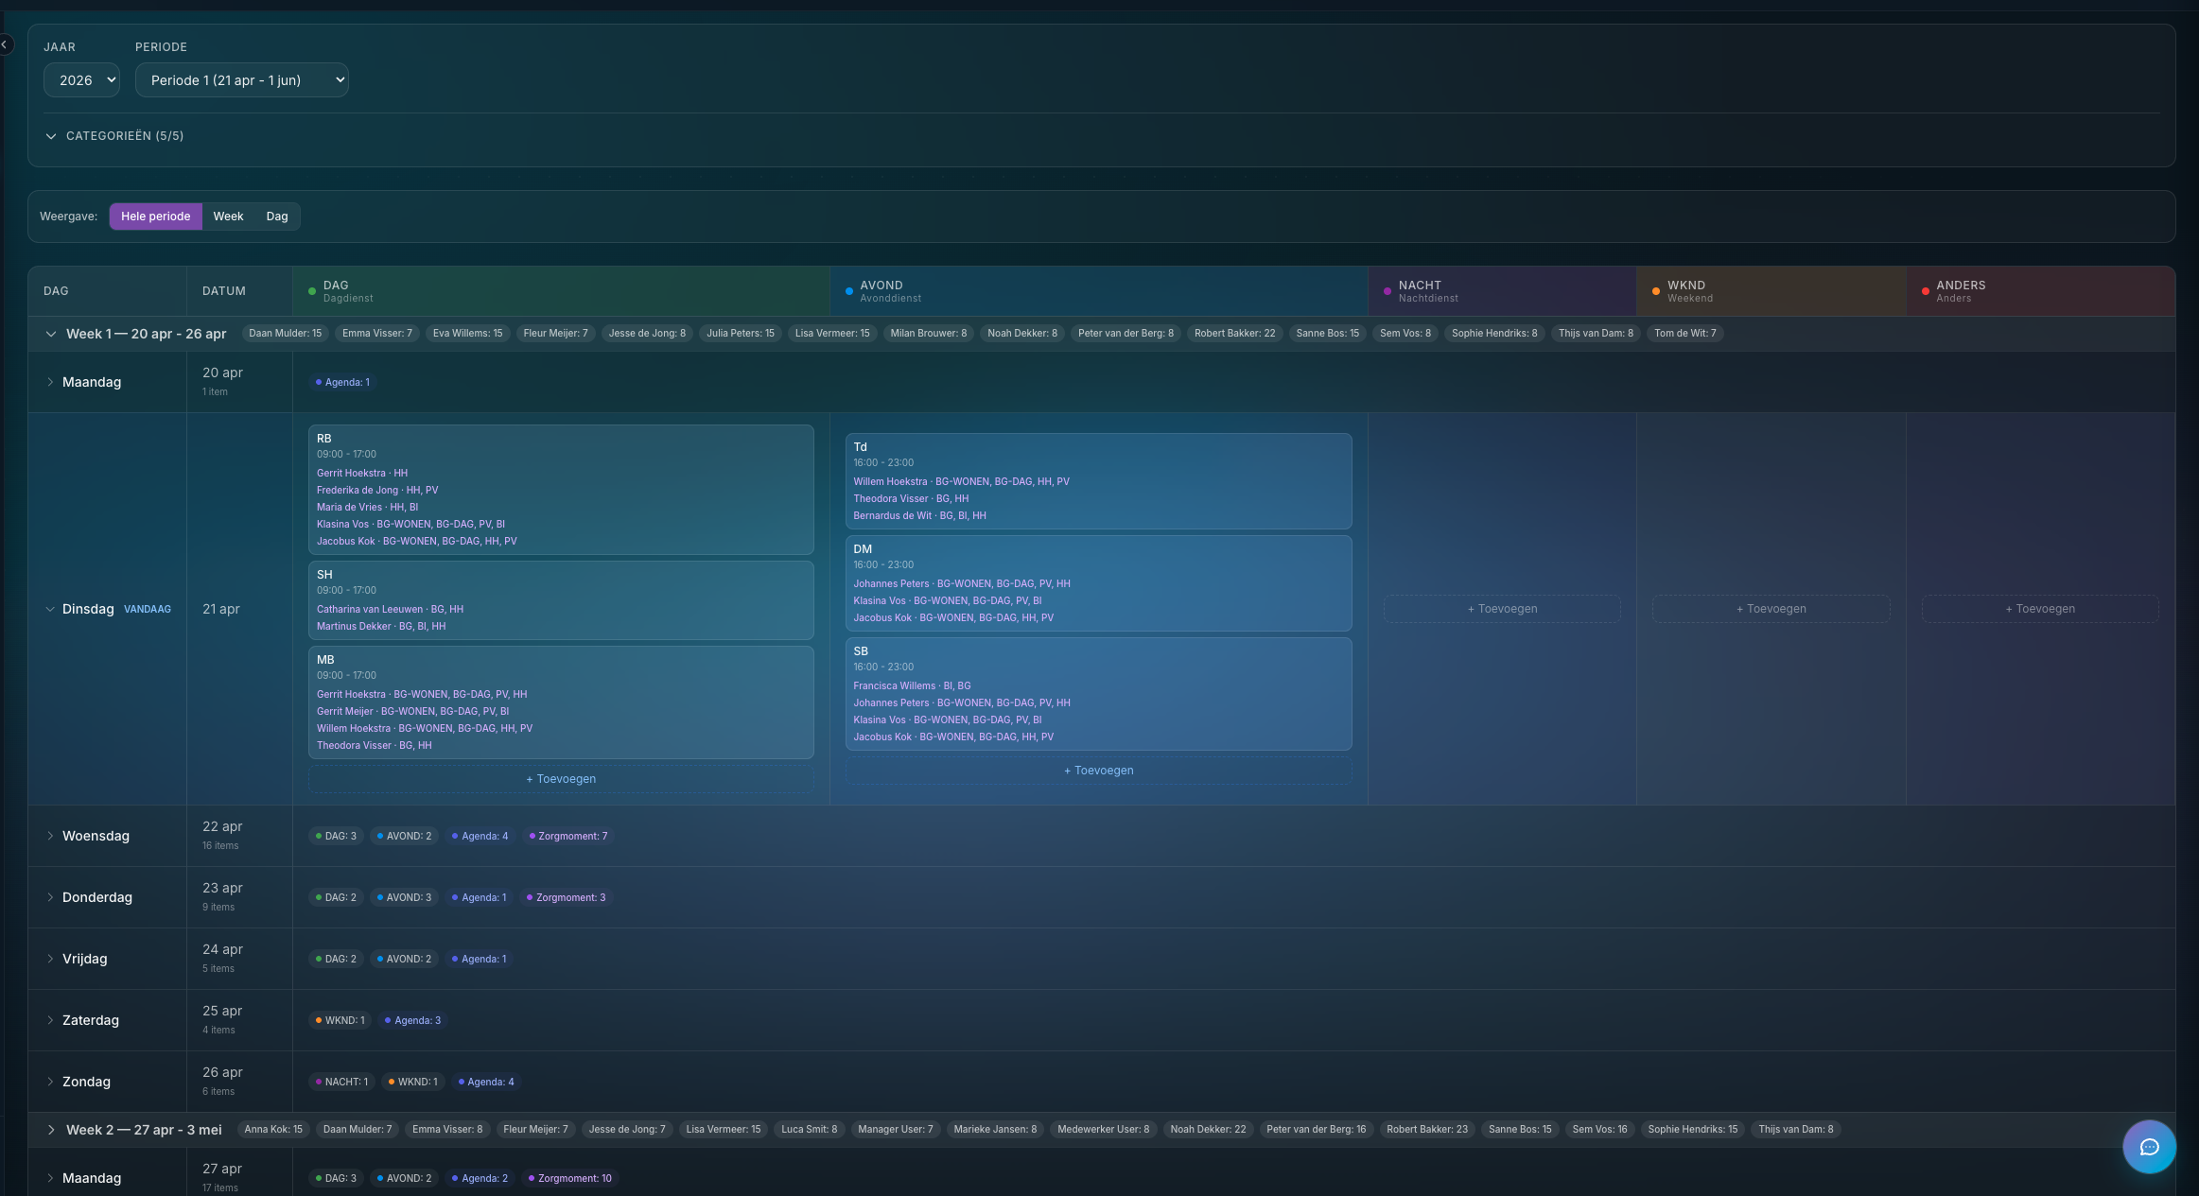
Task: Expand the Woensdag 22 apr row
Action: (x=50, y=836)
